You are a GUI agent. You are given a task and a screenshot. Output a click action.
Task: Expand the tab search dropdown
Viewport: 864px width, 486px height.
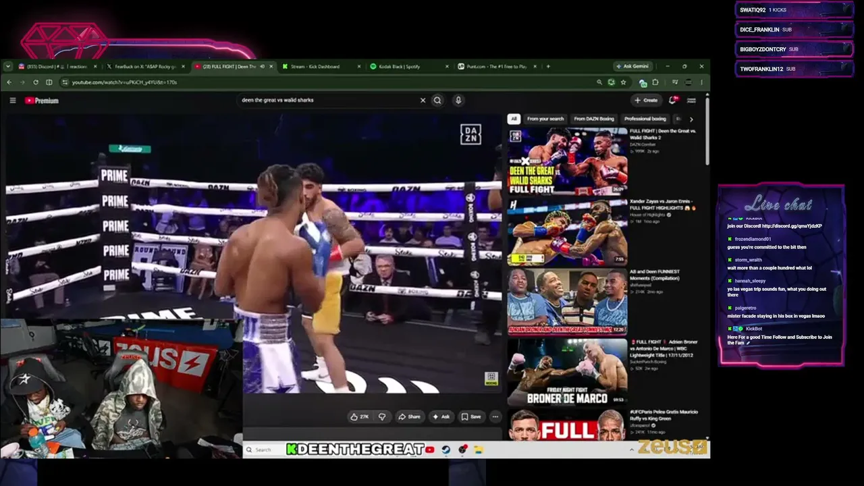pos(8,67)
